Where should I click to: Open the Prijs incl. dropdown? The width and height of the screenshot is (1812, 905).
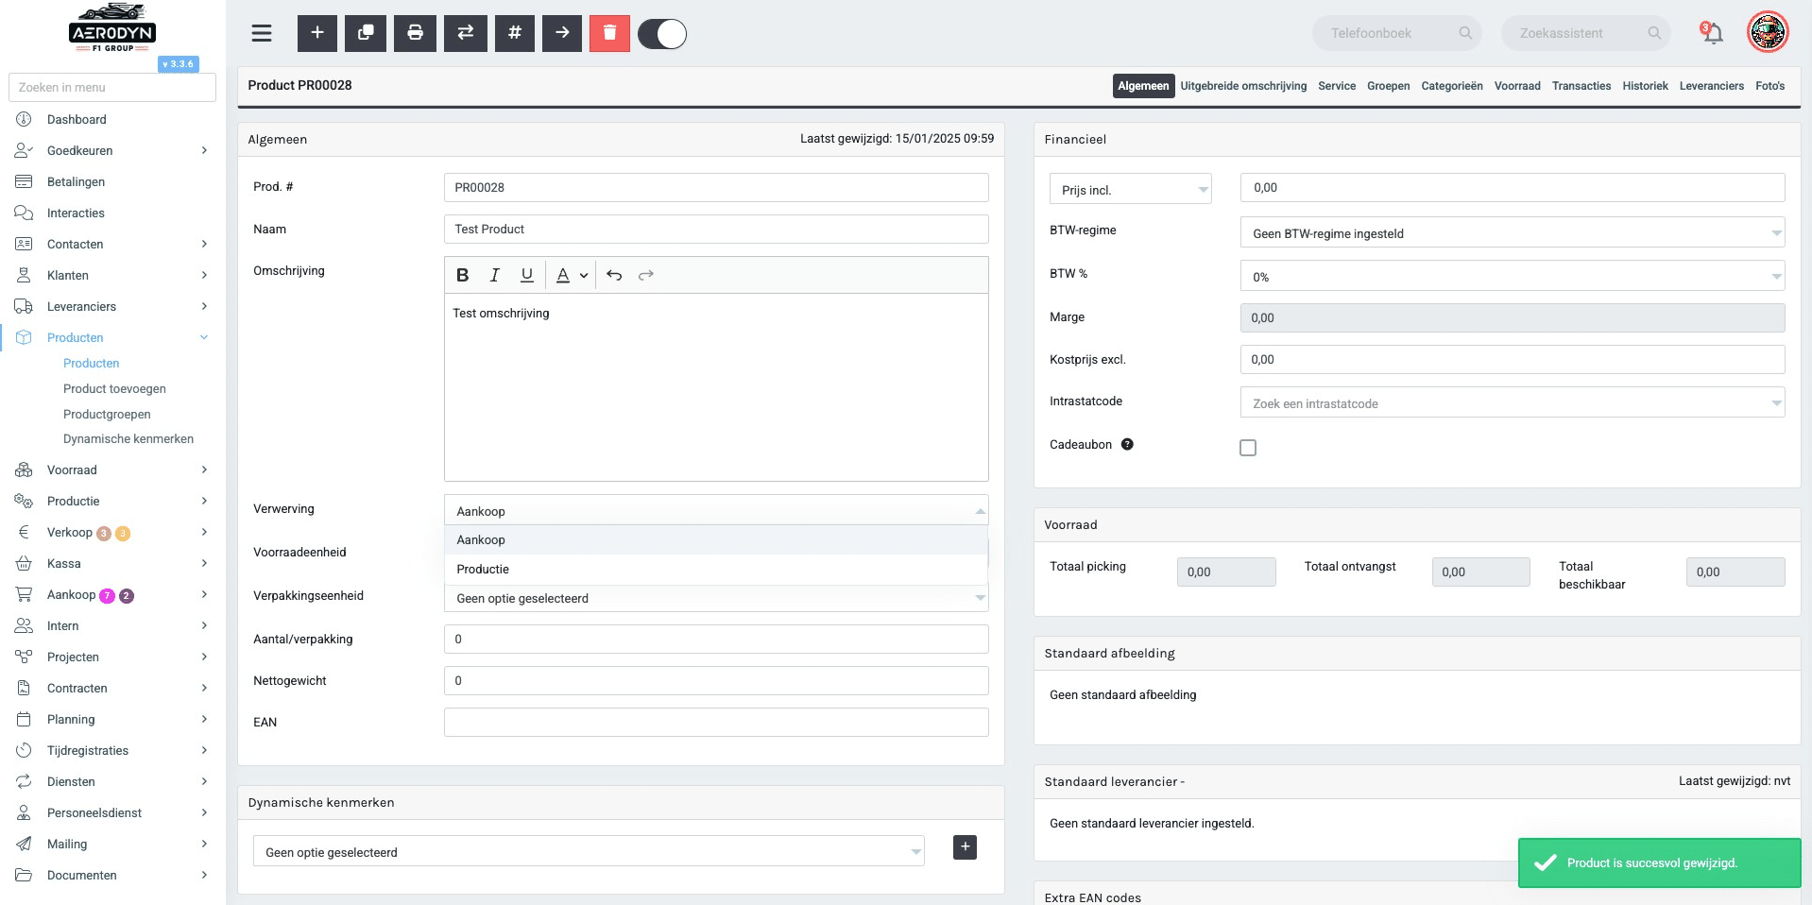click(x=1130, y=190)
